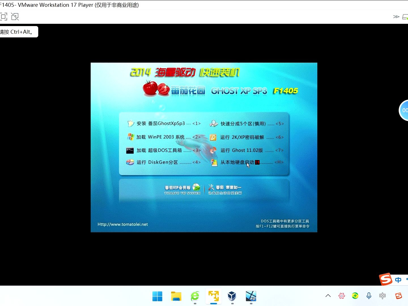This screenshot has width=408, height=306.
Task: Open the Windows Start menu
Action: coord(157,296)
